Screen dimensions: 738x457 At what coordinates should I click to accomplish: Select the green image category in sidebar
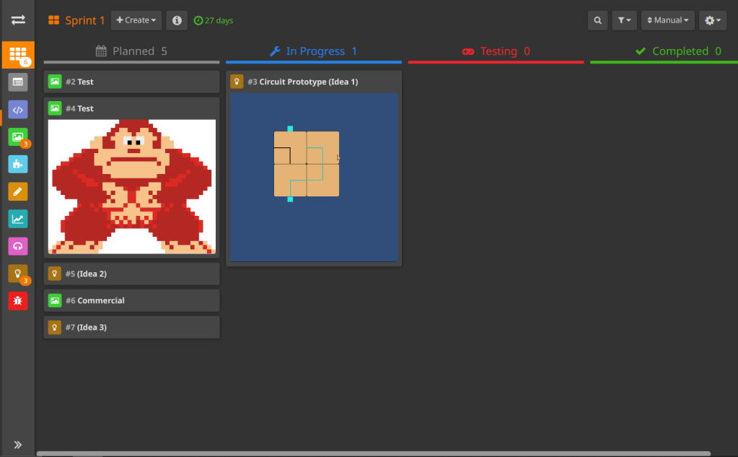click(18, 137)
